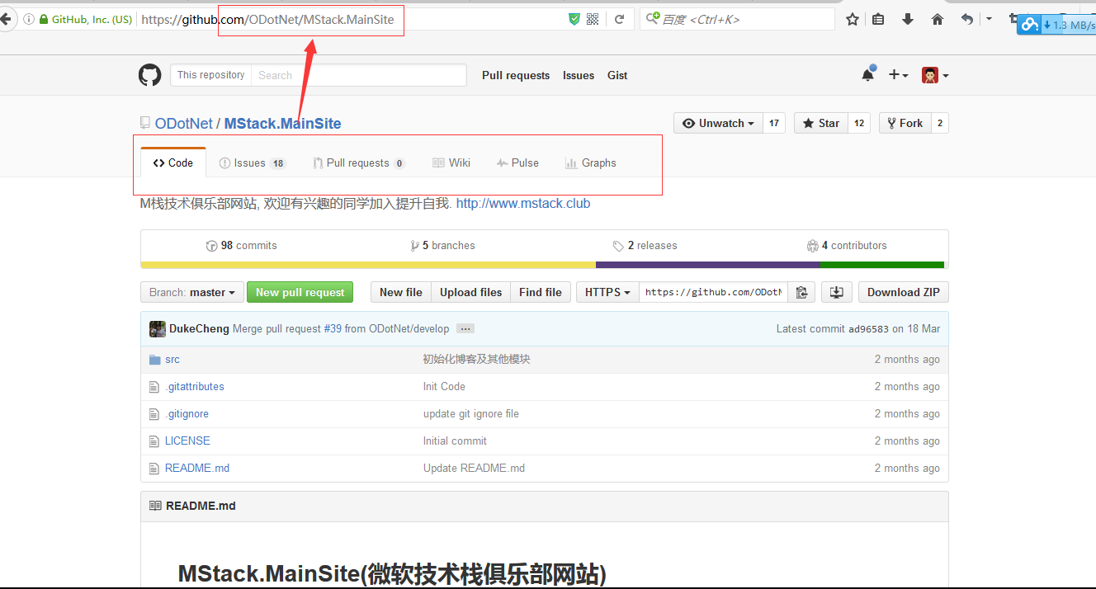Screen dimensions: 1096x589
Task: Open latest commit ad96583
Action: tap(868, 328)
